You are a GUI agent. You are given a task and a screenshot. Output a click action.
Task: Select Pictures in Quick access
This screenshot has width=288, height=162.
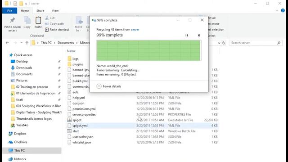pyautogui.click(x=22, y=81)
